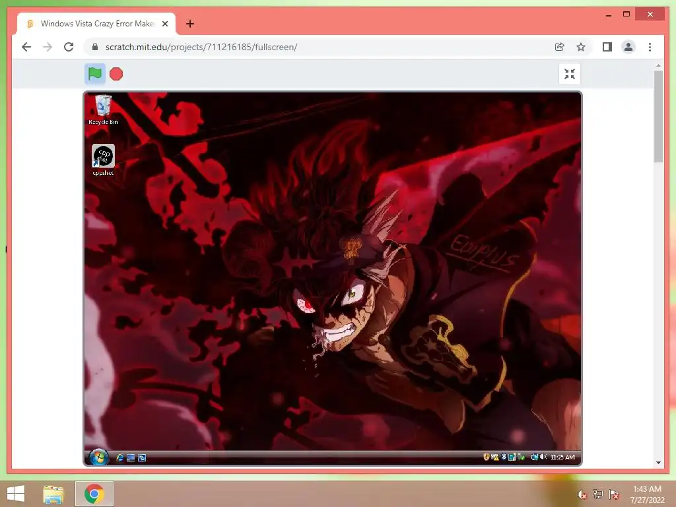The width and height of the screenshot is (676, 507).
Task: Open Action Center flag icon
Action: pos(614,494)
